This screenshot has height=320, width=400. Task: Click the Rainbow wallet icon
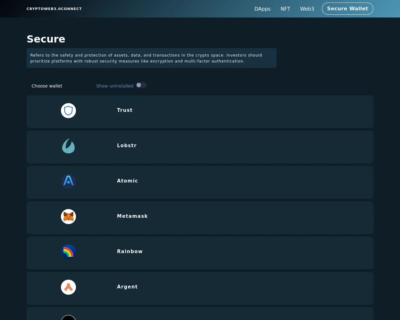(68, 252)
